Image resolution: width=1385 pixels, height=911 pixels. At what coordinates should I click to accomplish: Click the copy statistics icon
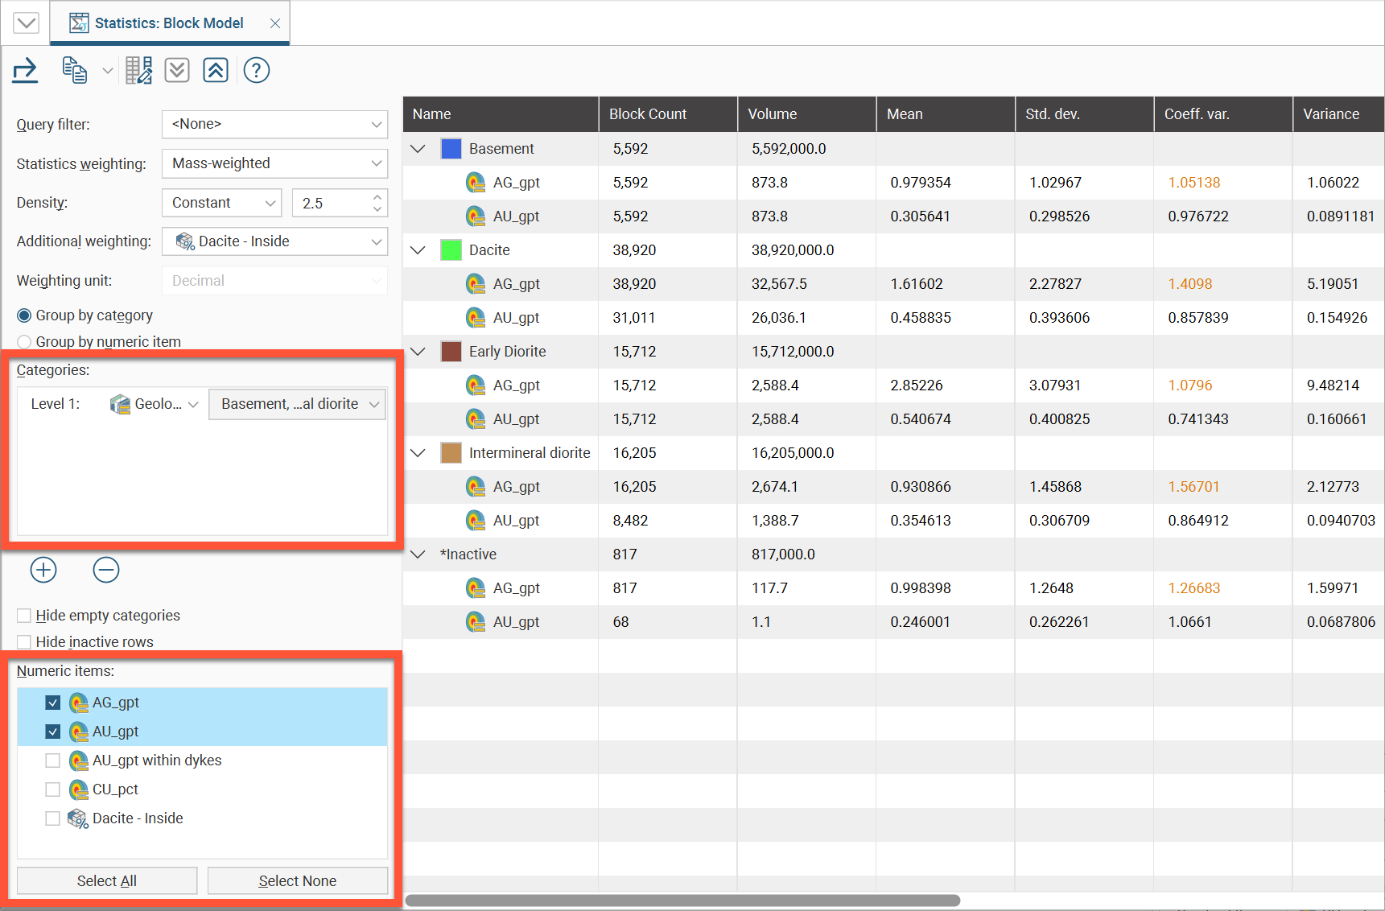[74, 71]
